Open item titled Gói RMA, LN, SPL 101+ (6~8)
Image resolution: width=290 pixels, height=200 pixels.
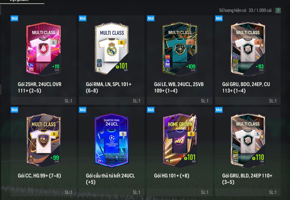[109, 87]
